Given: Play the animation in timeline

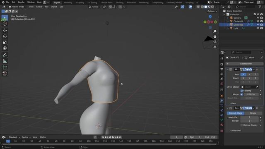Looking at the screenshot, I should pos(113,137).
